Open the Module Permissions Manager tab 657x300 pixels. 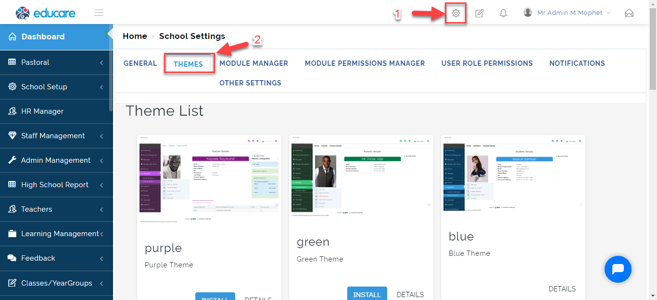(365, 63)
